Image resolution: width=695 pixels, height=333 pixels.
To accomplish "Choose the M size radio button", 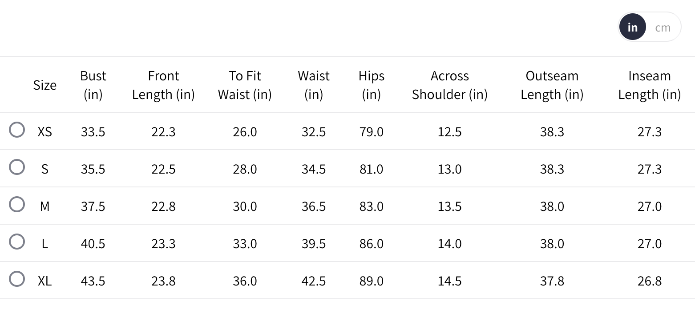I will pyautogui.click(x=17, y=205).
